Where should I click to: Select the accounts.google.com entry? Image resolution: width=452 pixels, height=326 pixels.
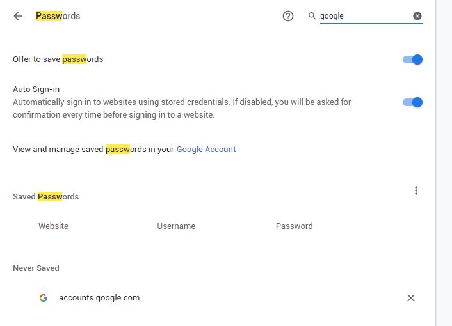(99, 297)
